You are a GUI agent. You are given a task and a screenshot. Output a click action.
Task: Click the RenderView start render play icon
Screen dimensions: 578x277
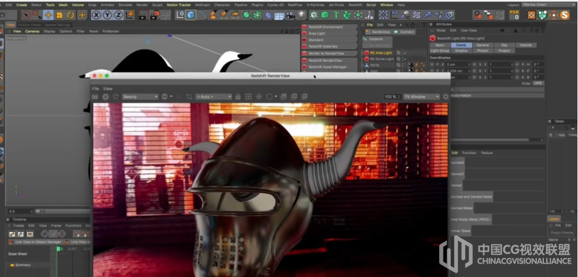(105, 97)
